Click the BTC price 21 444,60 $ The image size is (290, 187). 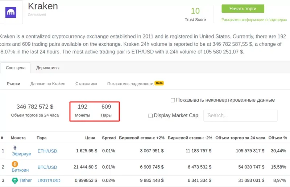[85, 167]
